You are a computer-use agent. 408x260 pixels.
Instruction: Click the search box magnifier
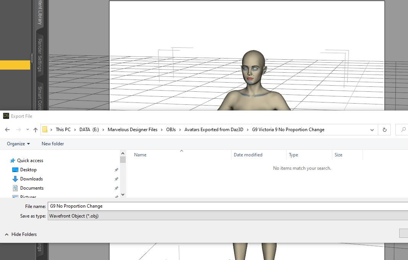click(x=403, y=130)
